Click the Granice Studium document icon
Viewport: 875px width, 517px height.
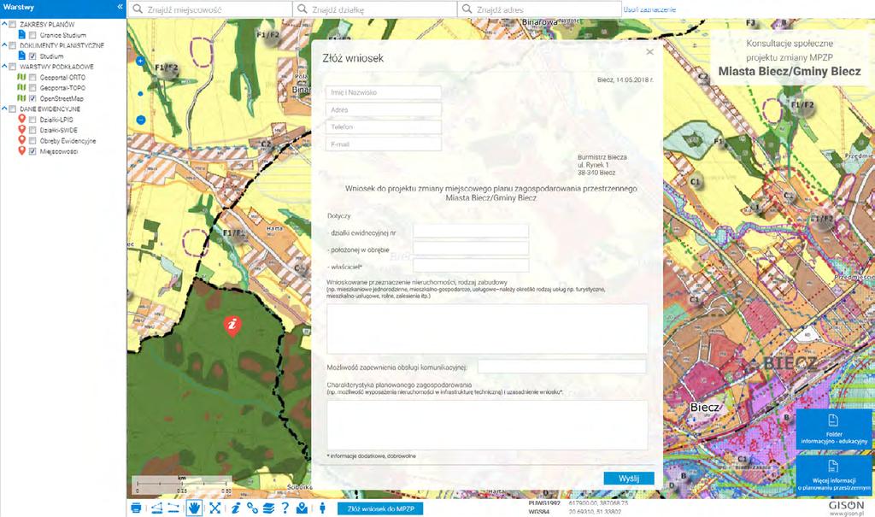[21, 35]
